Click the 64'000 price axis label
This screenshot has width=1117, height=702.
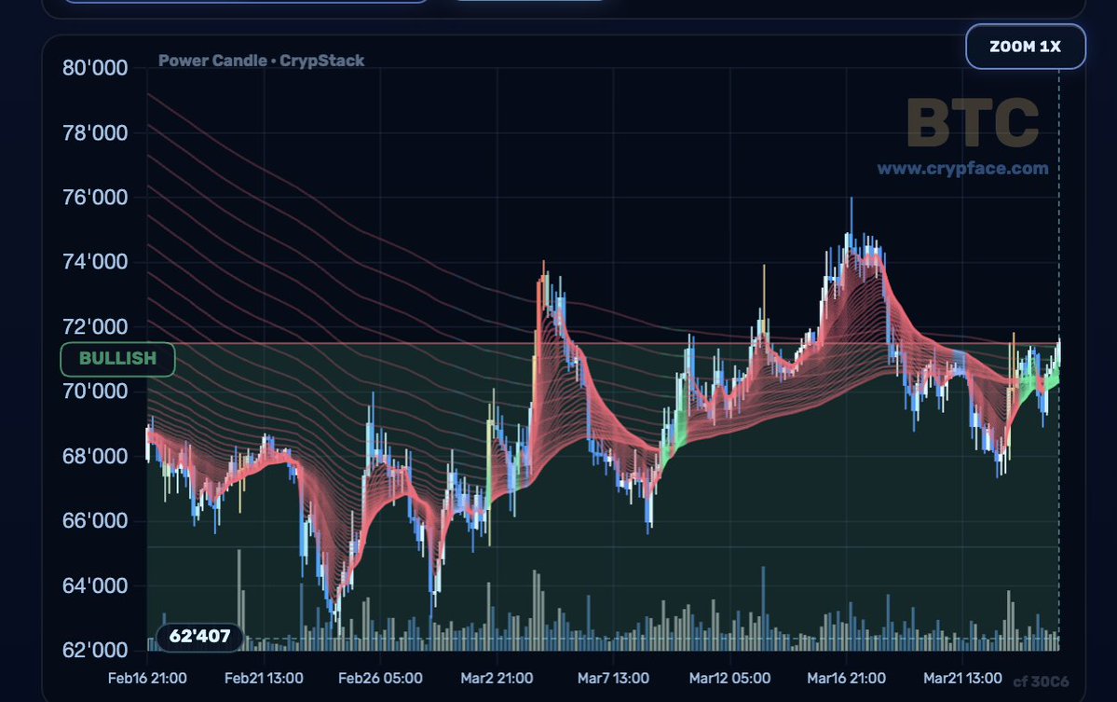(95, 585)
